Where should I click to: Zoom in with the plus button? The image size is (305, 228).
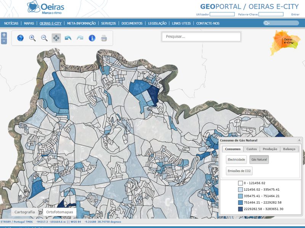pos(4,35)
